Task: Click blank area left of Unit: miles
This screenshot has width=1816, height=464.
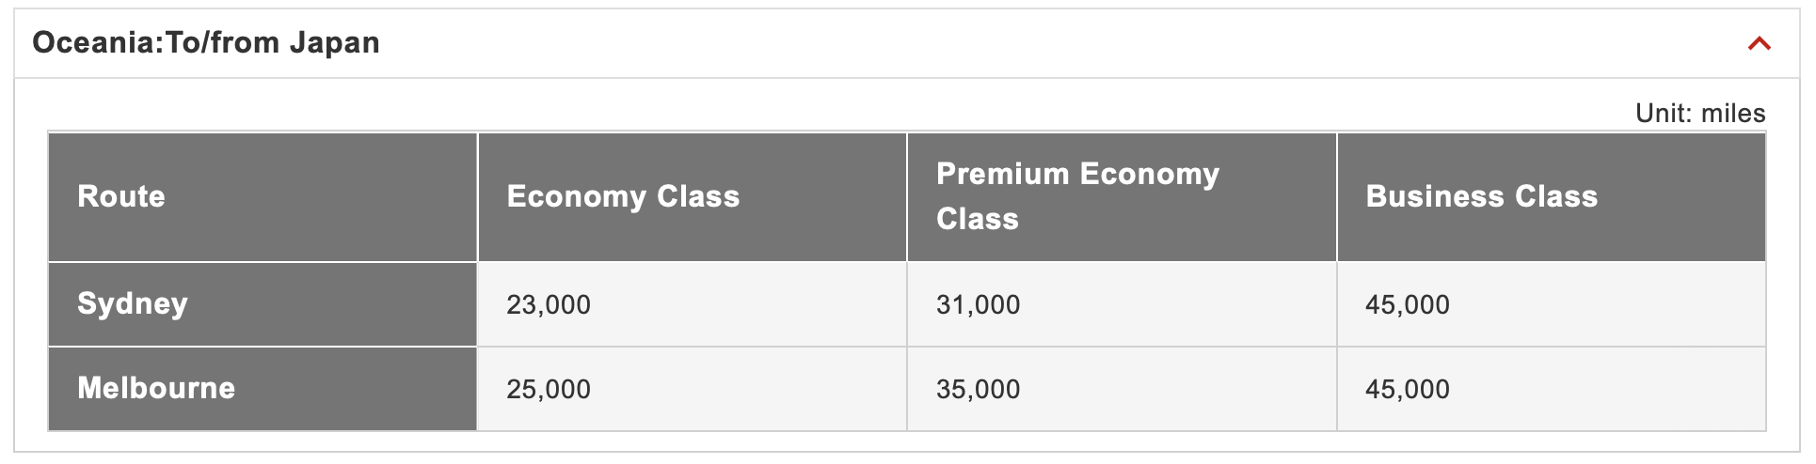Action: [x=847, y=112]
